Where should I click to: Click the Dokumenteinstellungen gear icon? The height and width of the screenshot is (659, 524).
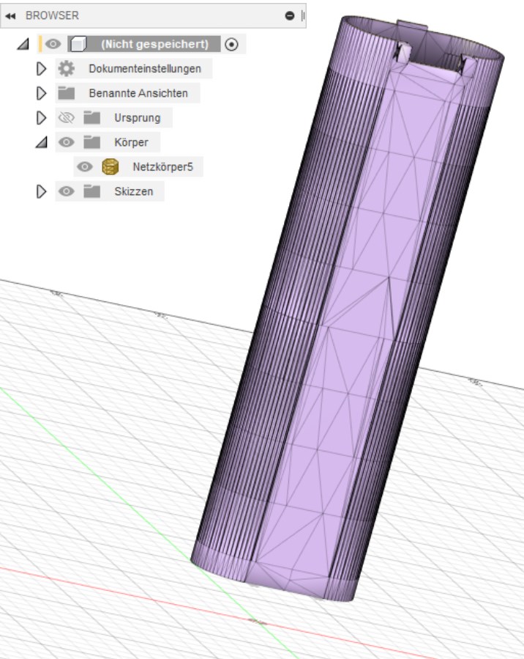(x=67, y=68)
